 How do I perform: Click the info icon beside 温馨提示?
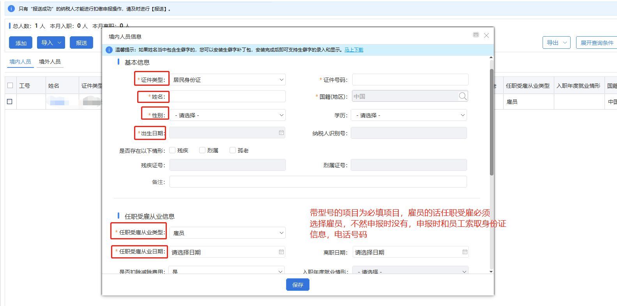tap(109, 50)
